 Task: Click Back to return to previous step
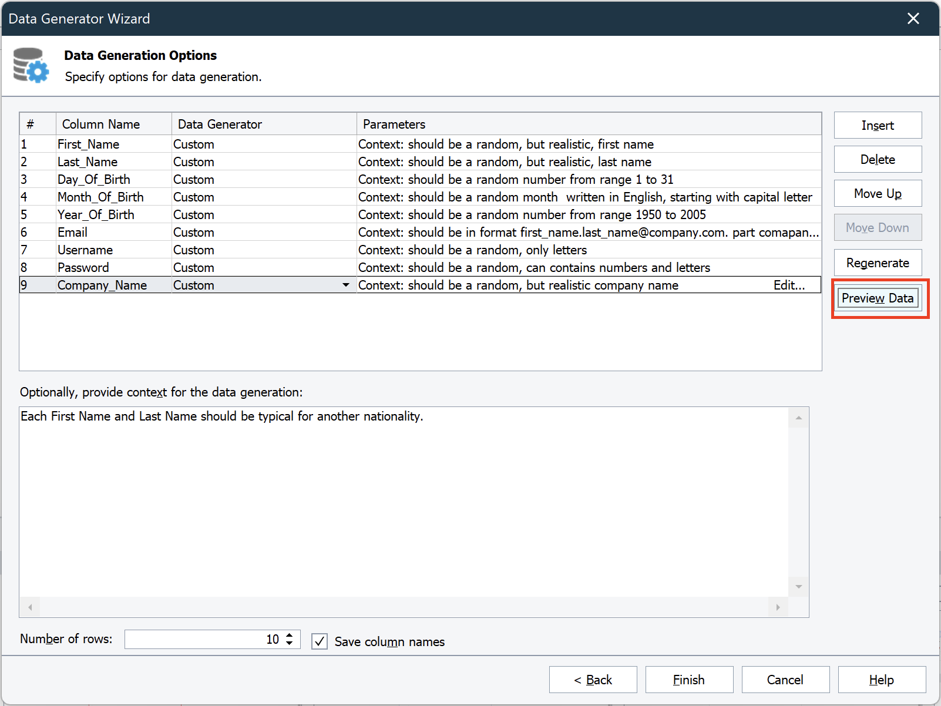click(593, 680)
